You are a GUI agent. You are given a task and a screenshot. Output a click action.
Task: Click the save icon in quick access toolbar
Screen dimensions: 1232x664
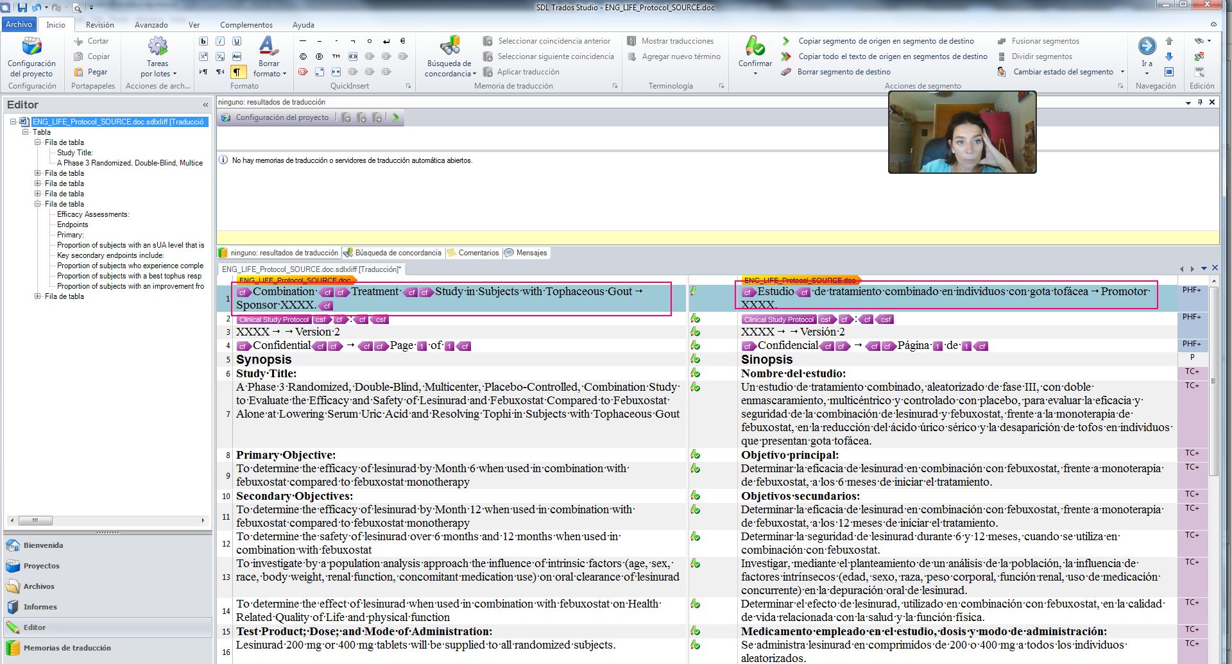pos(22,8)
